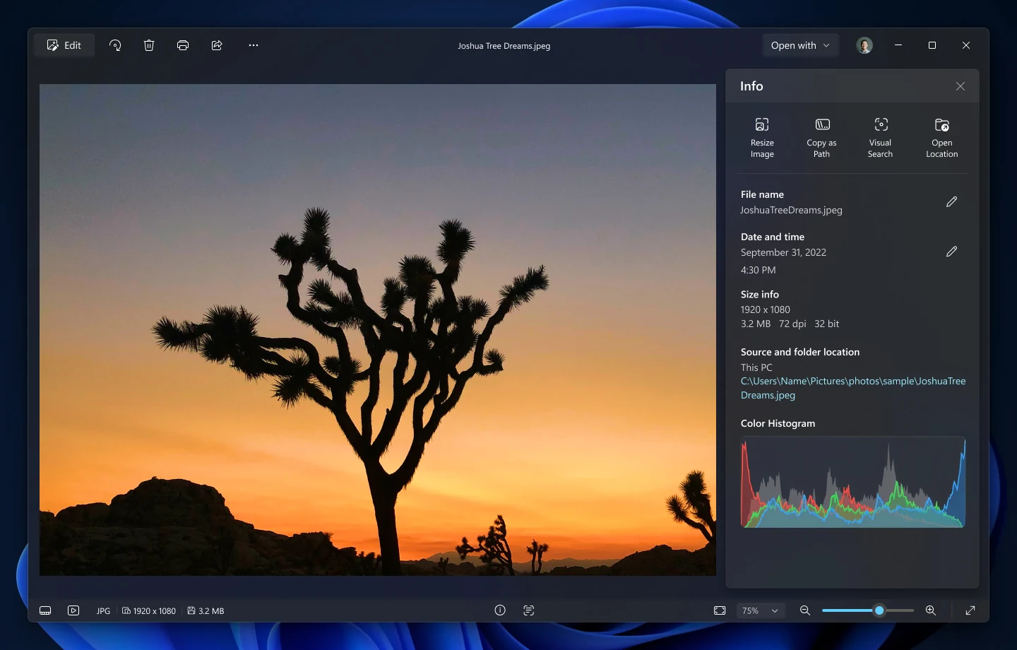Click the 32 bit depth value
This screenshot has height=650, width=1017.
coord(827,324)
